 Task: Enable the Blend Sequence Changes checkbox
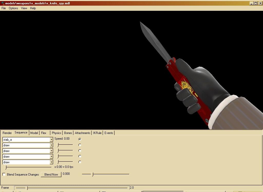pos(4,175)
